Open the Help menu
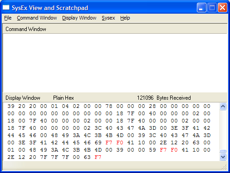 (x=125, y=18)
